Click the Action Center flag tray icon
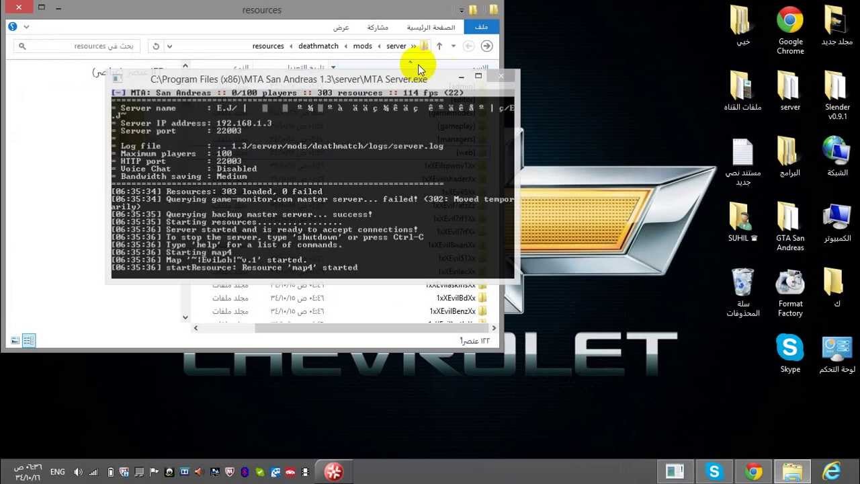Viewport: 860px width, 484px height. coord(155,472)
